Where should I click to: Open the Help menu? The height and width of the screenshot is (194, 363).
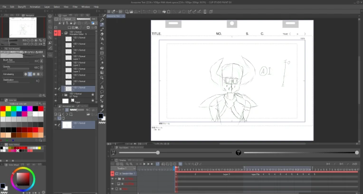[x=96, y=7]
